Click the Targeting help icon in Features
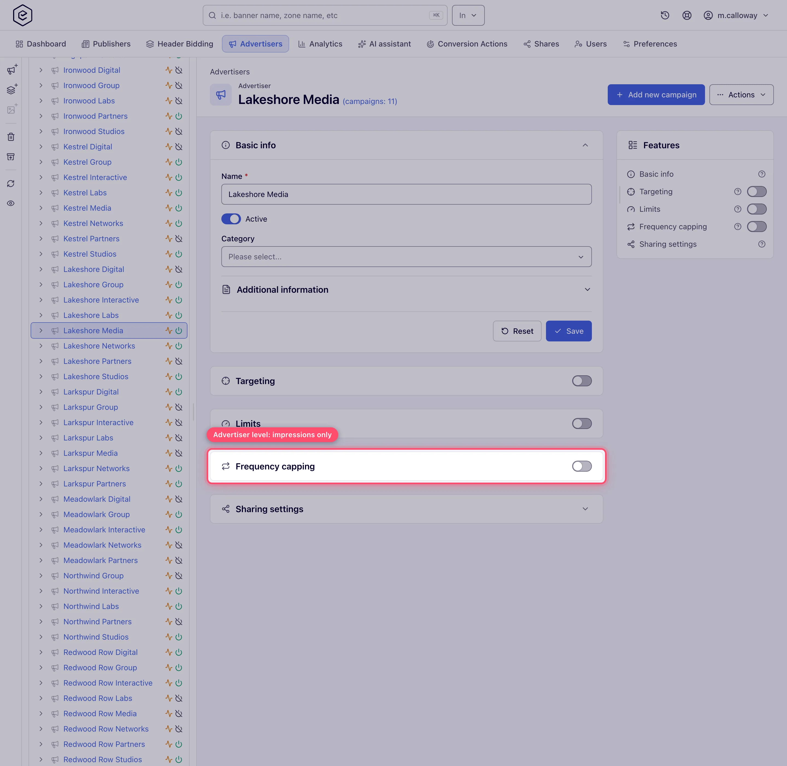This screenshot has width=787, height=766. (738, 191)
